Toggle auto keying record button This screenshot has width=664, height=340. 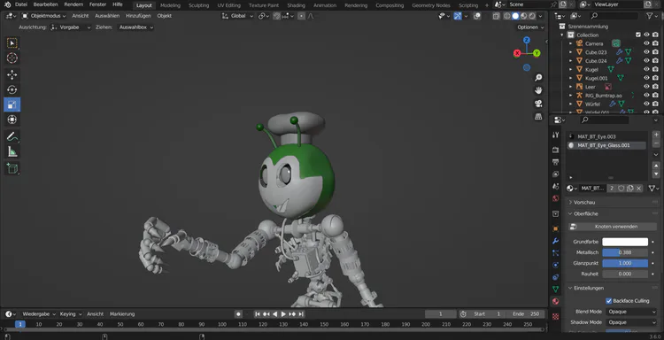click(x=238, y=314)
